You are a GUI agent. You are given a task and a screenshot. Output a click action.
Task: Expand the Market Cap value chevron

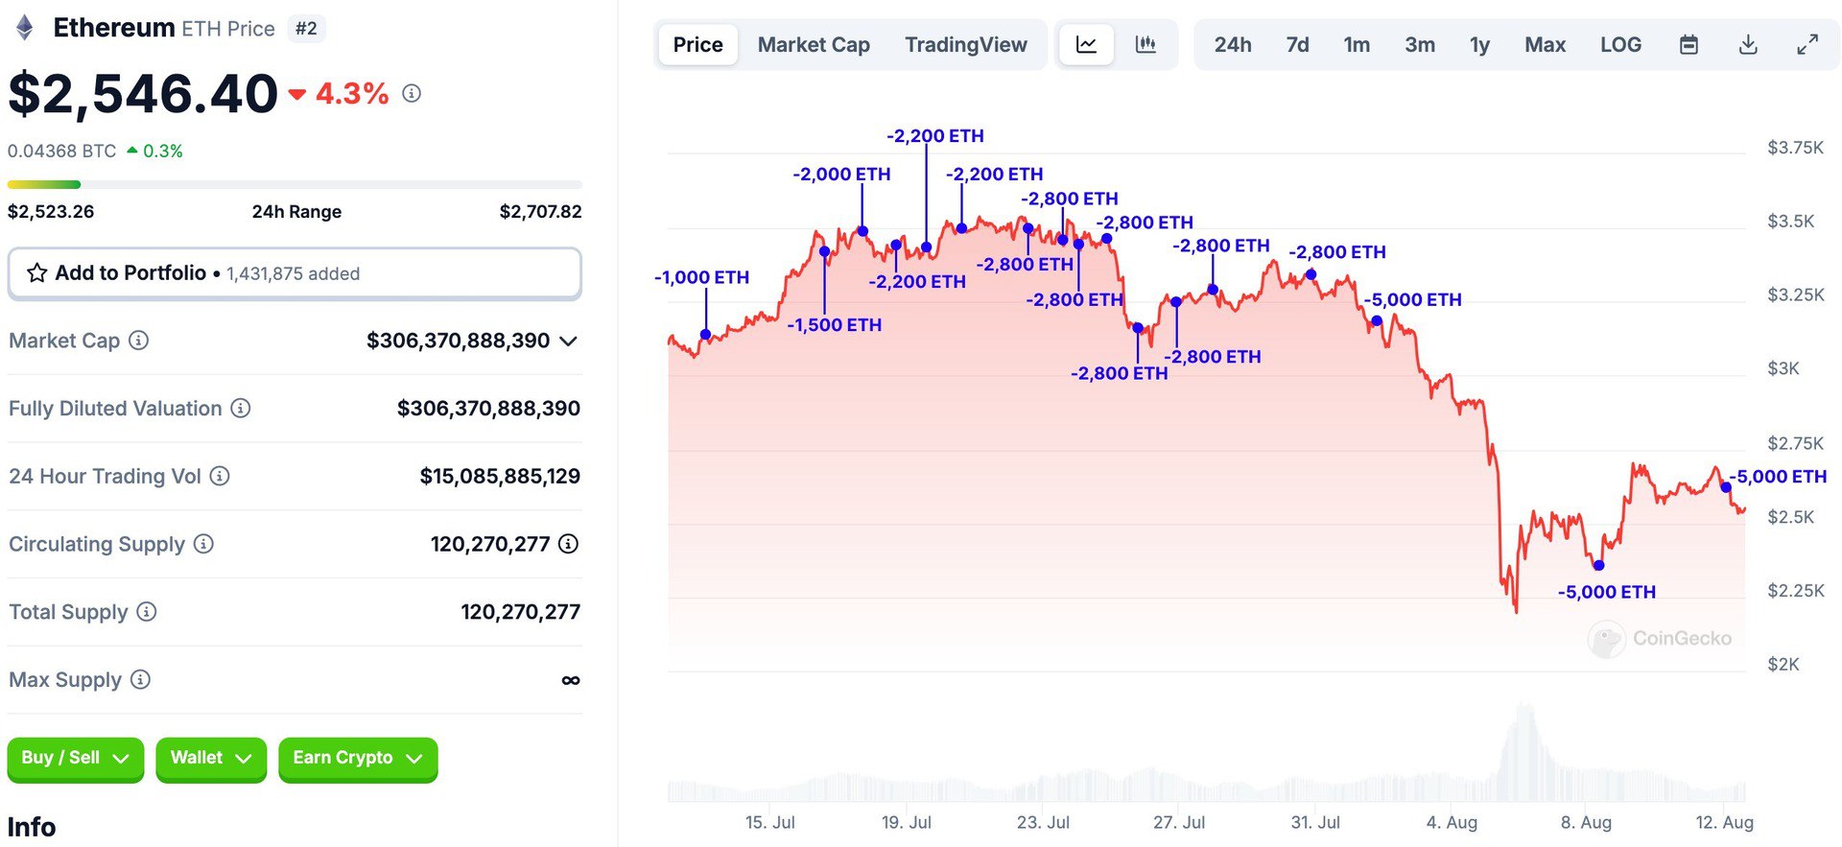pyautogui.click(x=569, y=341)
